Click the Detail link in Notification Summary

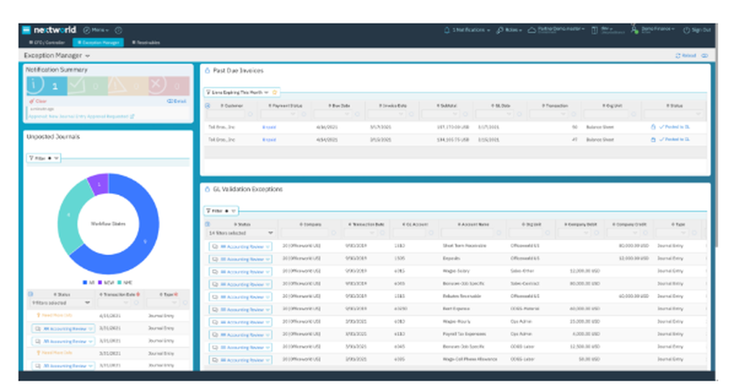tap(177, 101)
